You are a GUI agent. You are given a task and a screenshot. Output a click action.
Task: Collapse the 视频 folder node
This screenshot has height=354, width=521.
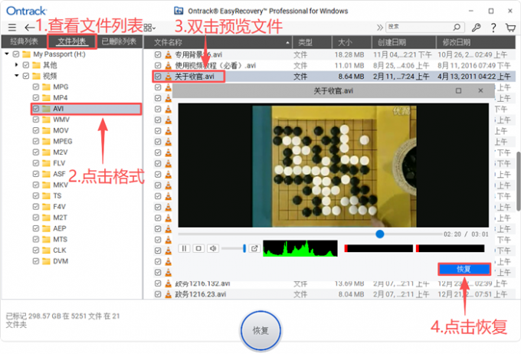(x=17, y=76)
